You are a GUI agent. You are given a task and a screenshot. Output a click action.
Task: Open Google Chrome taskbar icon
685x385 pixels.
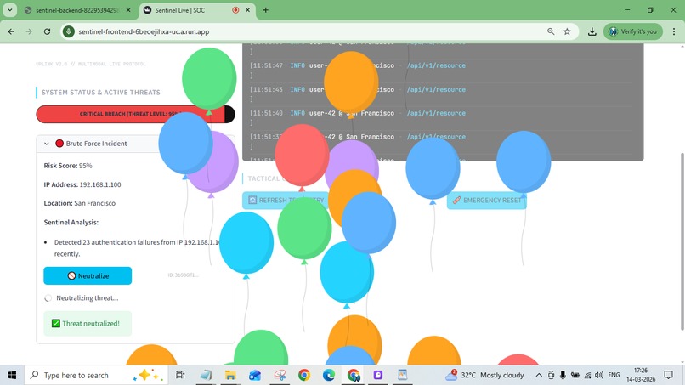[x=304, y=375]
